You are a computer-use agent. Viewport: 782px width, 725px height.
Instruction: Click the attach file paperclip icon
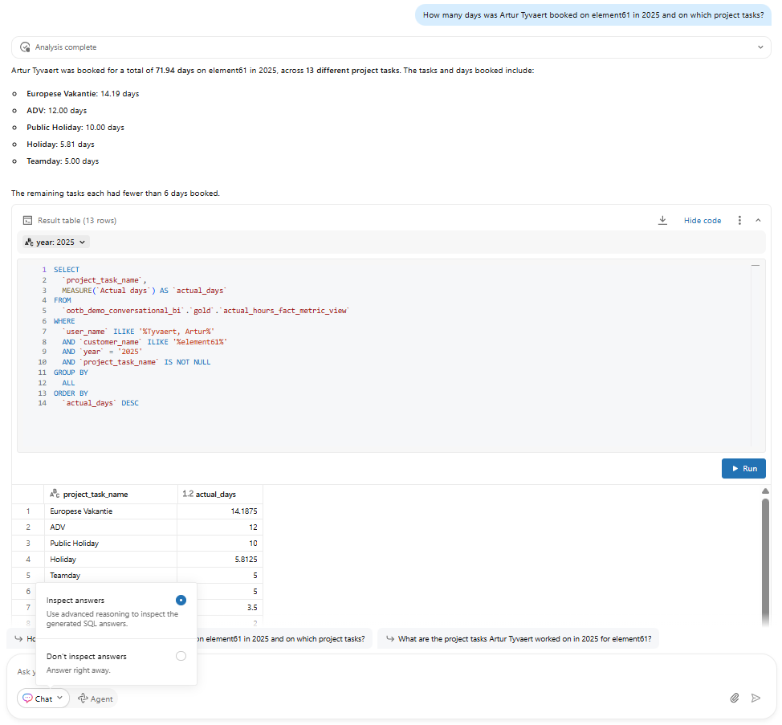point(734,699)
